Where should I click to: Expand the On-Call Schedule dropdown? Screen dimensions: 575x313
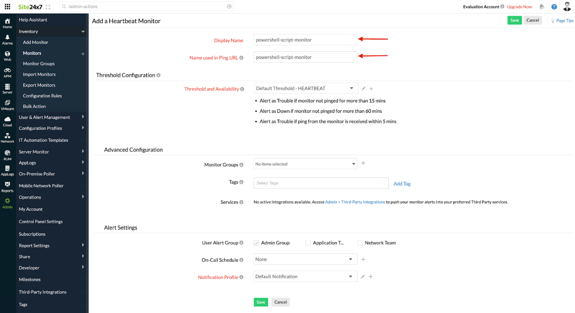305,260
